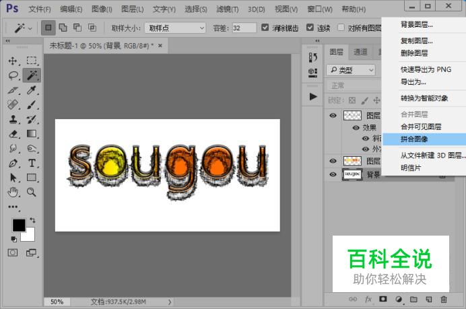The image size is (466, 309).
Task: Select the Crop tool
Action: [13, 90]
